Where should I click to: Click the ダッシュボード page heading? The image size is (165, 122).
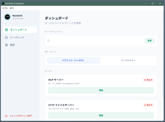(57, 18)
